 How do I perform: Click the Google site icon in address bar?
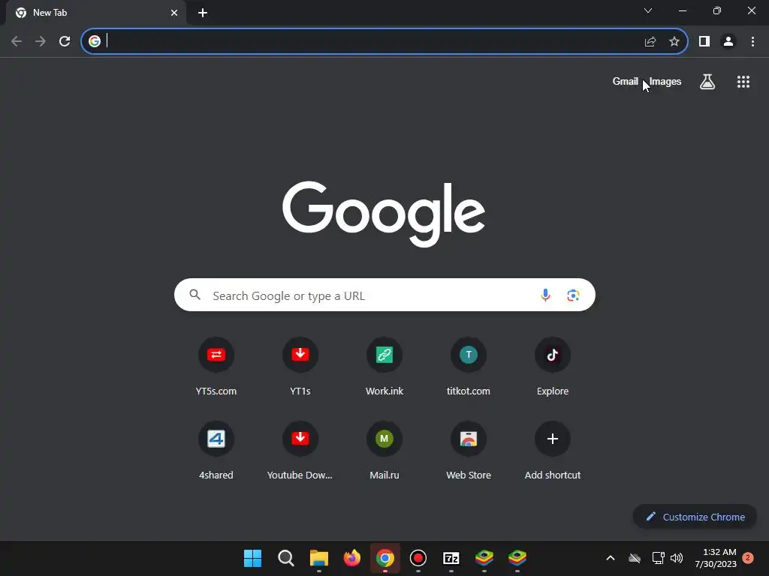pyautogui.click(x=95, y=41)
